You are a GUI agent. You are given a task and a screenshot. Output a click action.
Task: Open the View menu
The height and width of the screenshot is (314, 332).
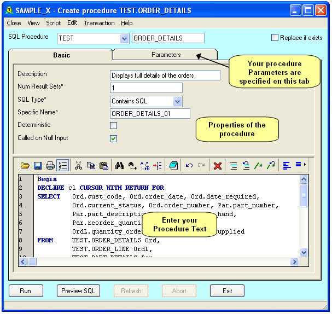point(33,23)
